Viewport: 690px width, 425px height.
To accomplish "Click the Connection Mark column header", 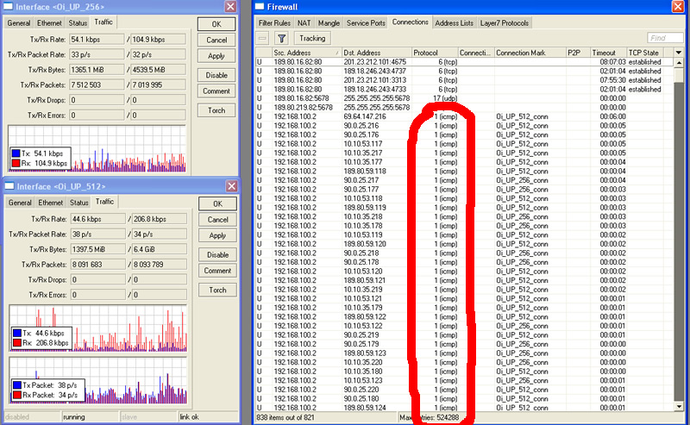I will point(530,53).
